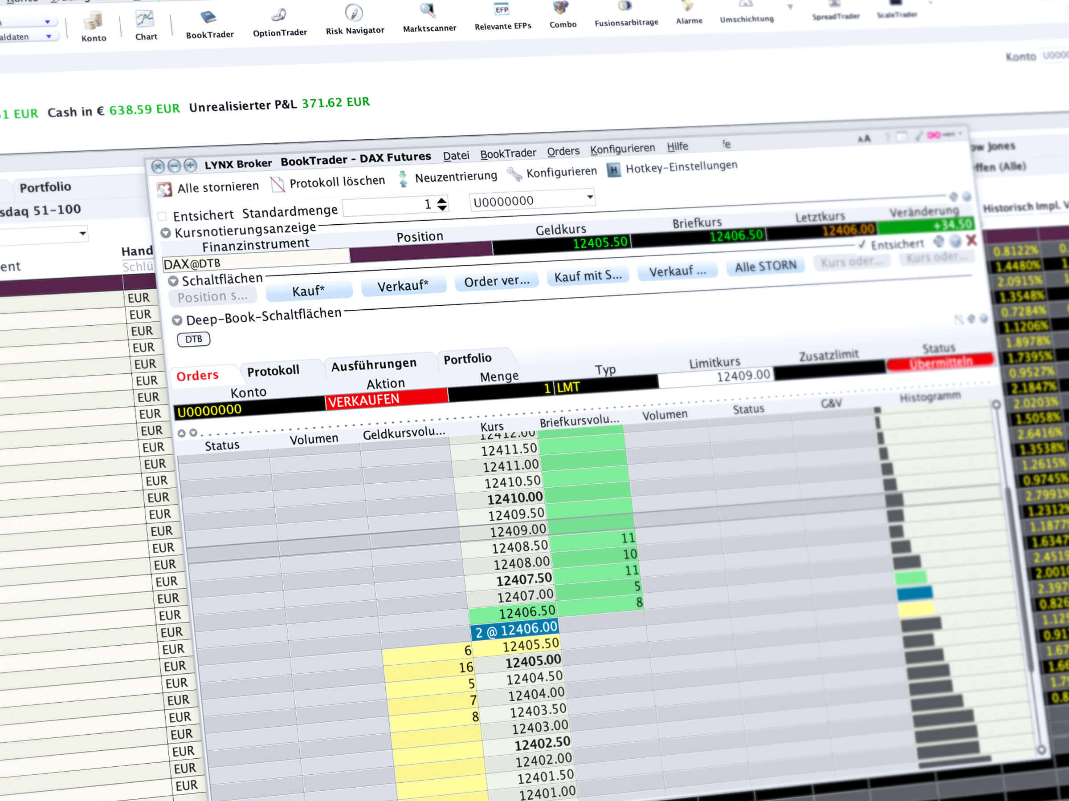Open the Fusionsarbitrage tool icon
The width and height of the screenshot is (1069, 801).
click(625, 6)
